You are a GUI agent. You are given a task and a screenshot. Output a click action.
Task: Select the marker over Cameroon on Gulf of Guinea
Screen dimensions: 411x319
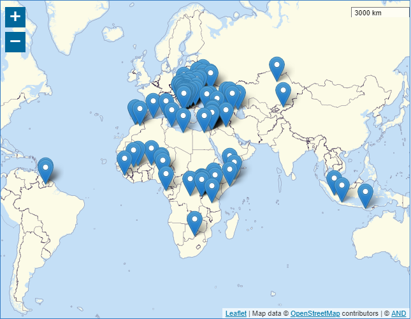click(x=166, y=179)
